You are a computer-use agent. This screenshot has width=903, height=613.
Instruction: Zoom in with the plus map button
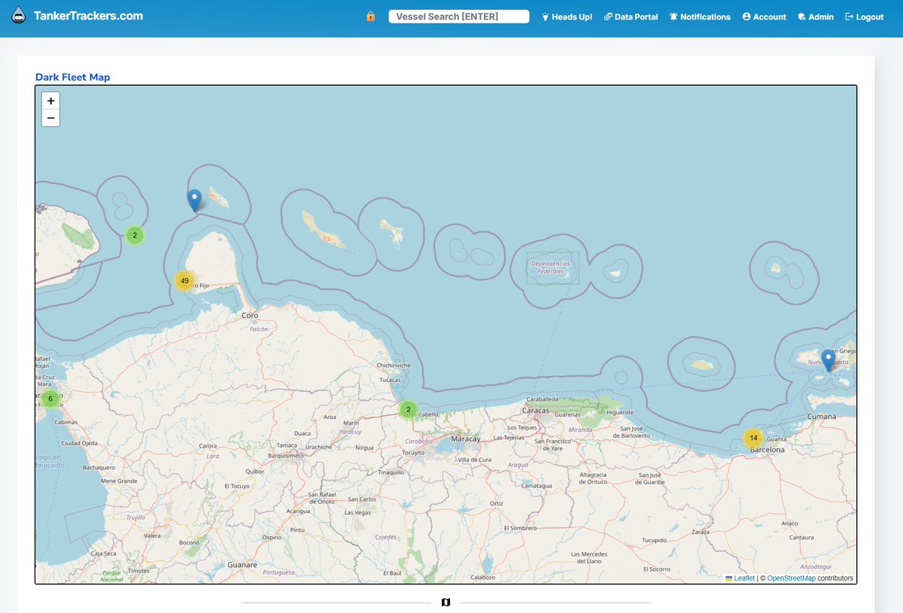(x=50, y=100)
